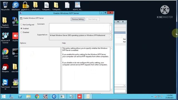Screen dimensions: 178x100
Task: Select the TeamViewer 10 desktop shortcut
Action: (5, 84)
